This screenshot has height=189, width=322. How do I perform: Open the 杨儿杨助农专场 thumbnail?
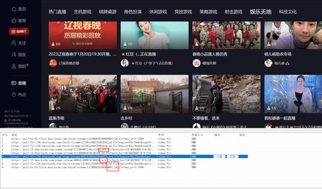tap(293, 35)
